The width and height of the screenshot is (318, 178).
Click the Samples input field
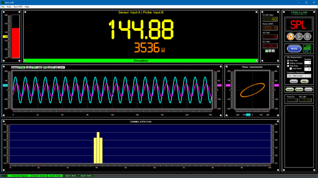pos(308,62)
